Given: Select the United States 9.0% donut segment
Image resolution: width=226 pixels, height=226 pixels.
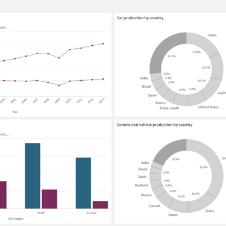Looking at the screenshot, I should 196,99.
